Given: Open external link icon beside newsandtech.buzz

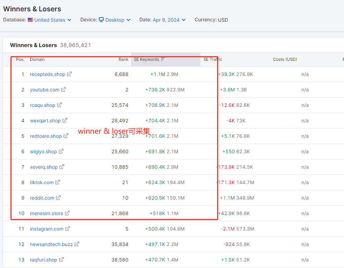Looking at the screenshot, I should pos(77,244).
